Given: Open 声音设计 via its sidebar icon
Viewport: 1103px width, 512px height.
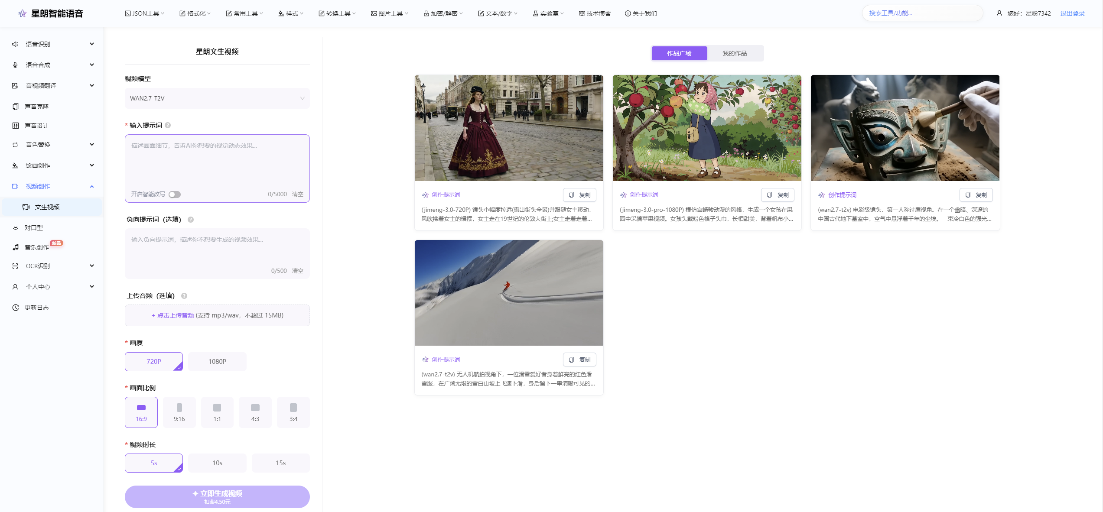Looking at the screenshot, I should (15, 126).
